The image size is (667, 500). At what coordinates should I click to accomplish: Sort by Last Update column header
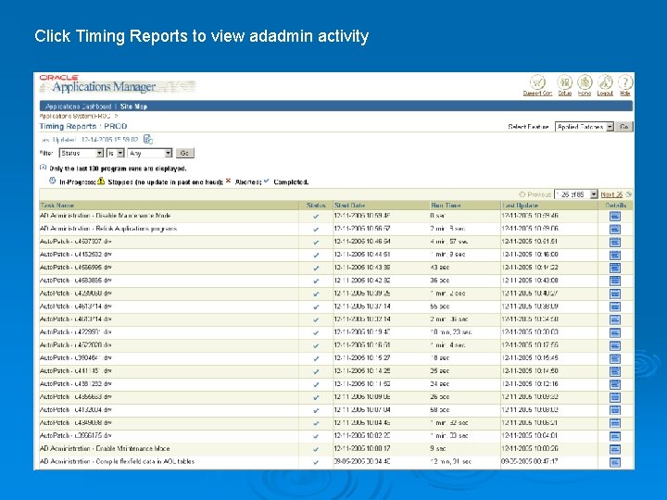coord(521,206)
